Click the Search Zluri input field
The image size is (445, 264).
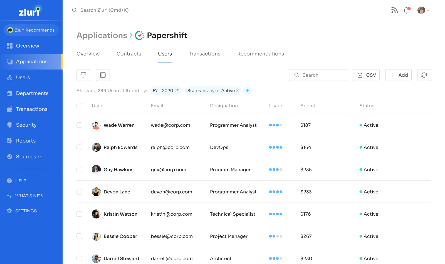click(x=104, y=10)
